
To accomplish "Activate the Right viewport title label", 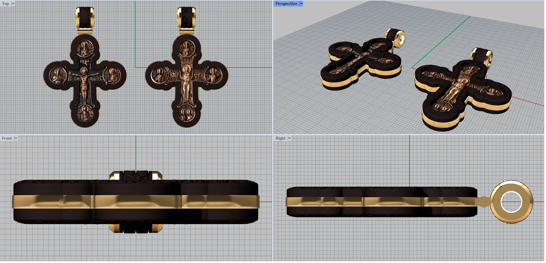I will (x=281, y=138).
